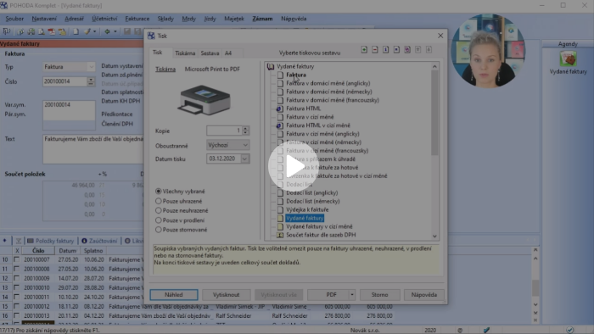Expand the Datum tisku date dropdown

[244, 159]
